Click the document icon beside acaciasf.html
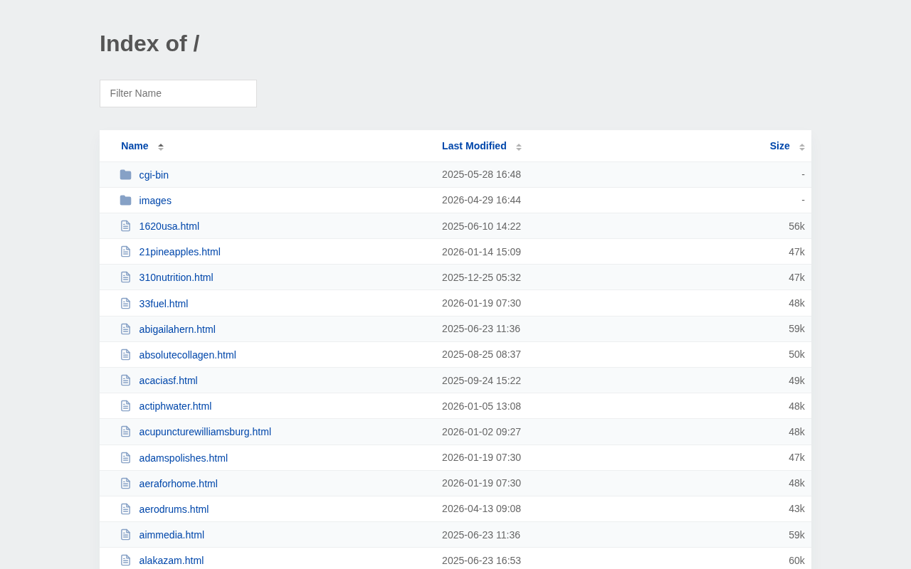 coord(125,381)
